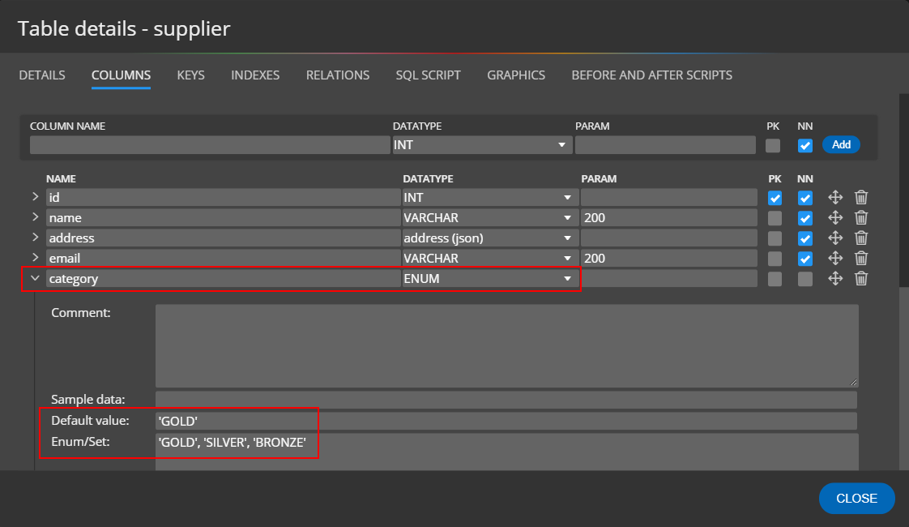Delete the email column using trash icon
Viewport: 909px width, 527px height.
(861, 258)
